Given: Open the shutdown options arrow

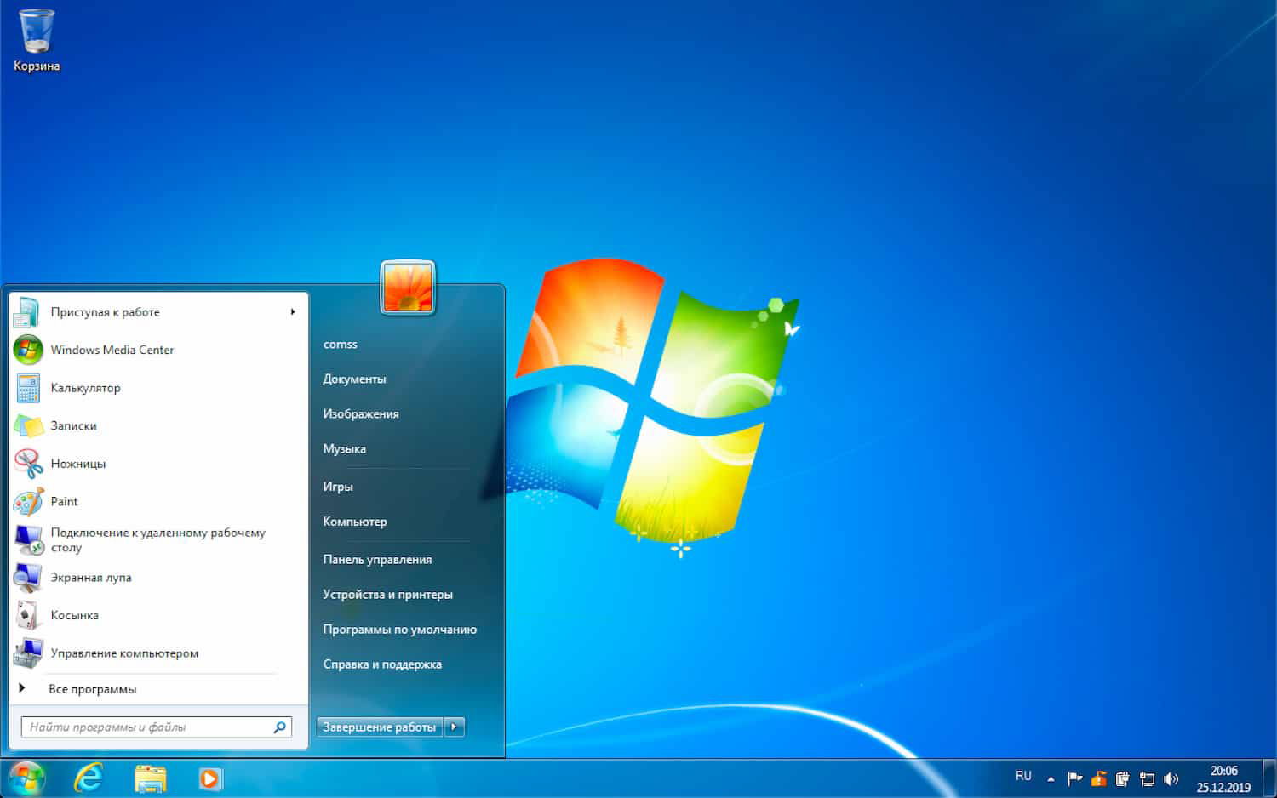Looking at the screenshot, I should pos(455,727).
